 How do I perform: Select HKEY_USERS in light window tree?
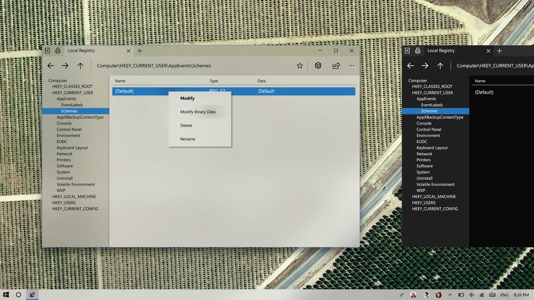click(x=64, y=203)
